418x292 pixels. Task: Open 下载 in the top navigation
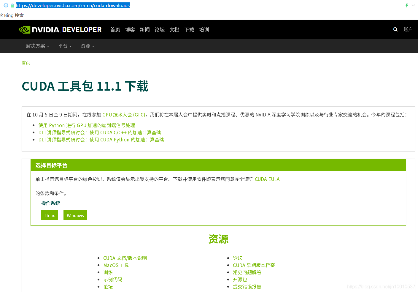click(x=189, y=30)
